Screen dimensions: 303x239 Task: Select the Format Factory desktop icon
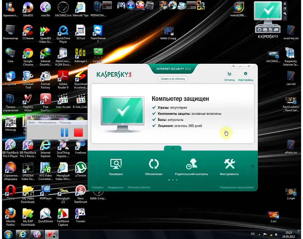point(46,80)
